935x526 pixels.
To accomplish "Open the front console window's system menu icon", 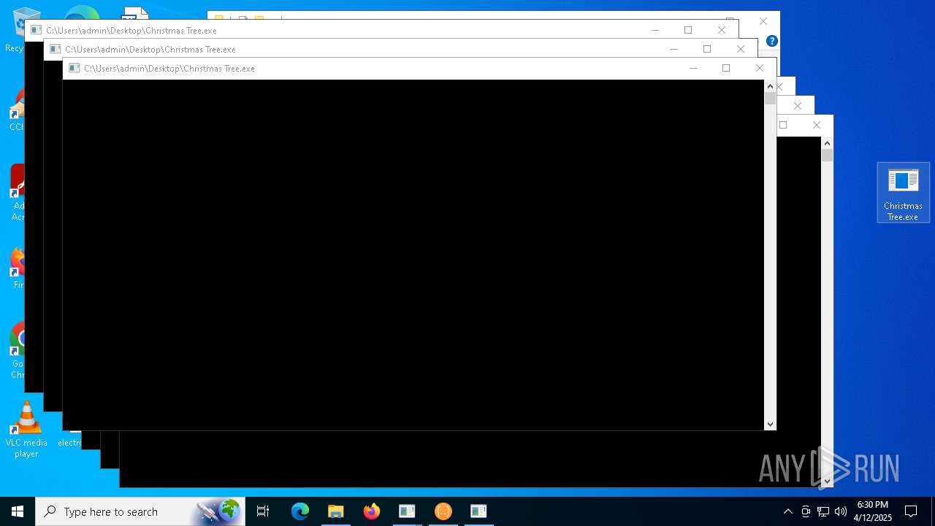I will pyautogui.click(x=74, y=68).
